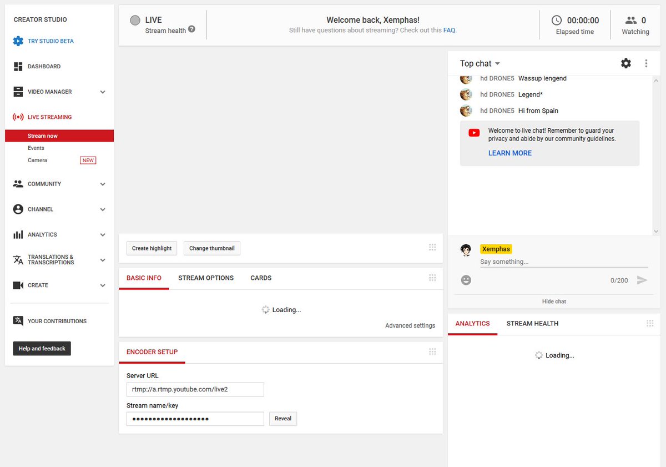
Task: Switch to the Stream Health tab
Action: coord(532,323)
